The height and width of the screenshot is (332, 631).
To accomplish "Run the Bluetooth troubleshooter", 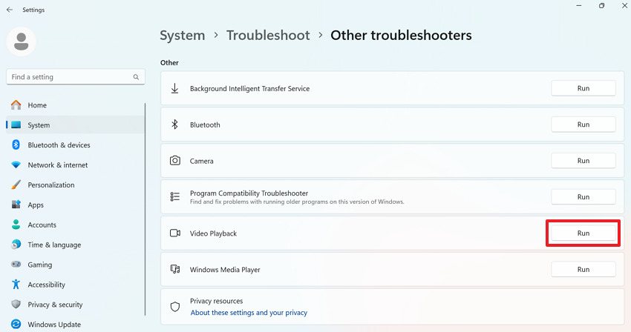I will click(x=583, y=124).
